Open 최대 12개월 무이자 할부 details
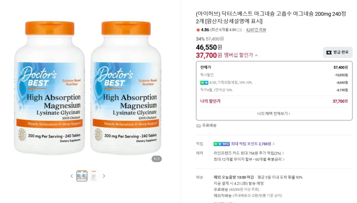 click(249, 159)
